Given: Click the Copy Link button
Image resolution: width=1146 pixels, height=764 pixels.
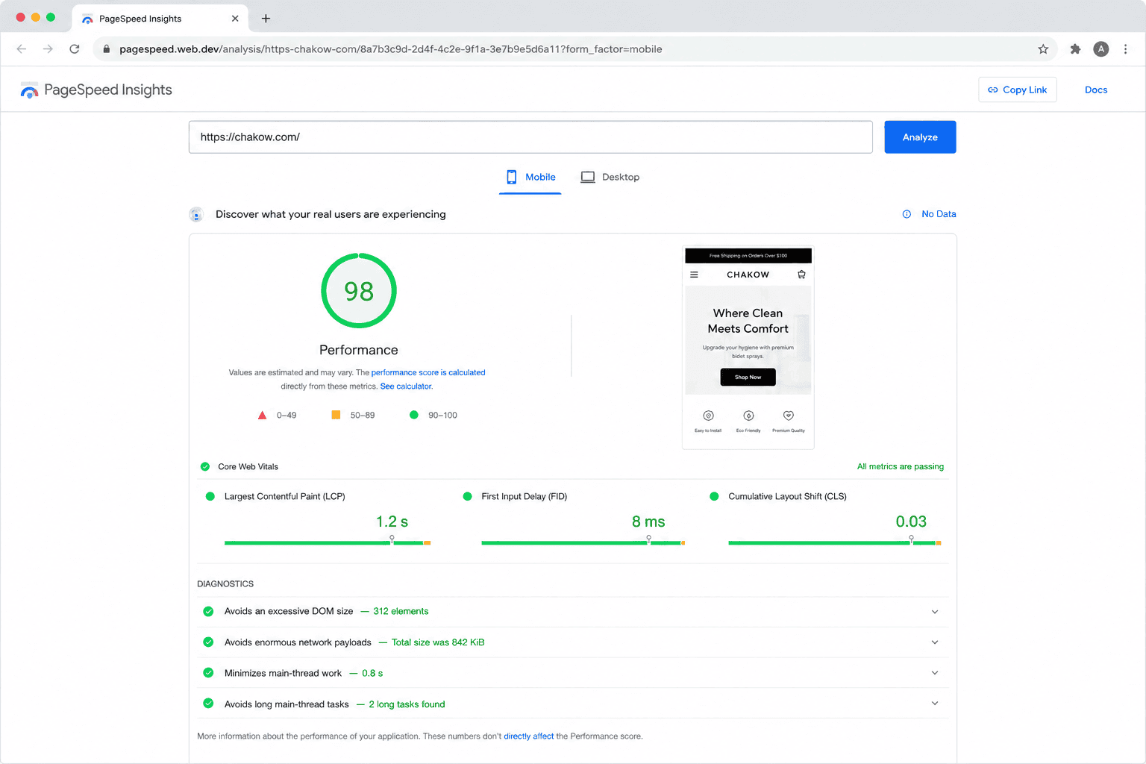Looking at the screenshot, I should pyautogui.click(x=1017, y=90).
